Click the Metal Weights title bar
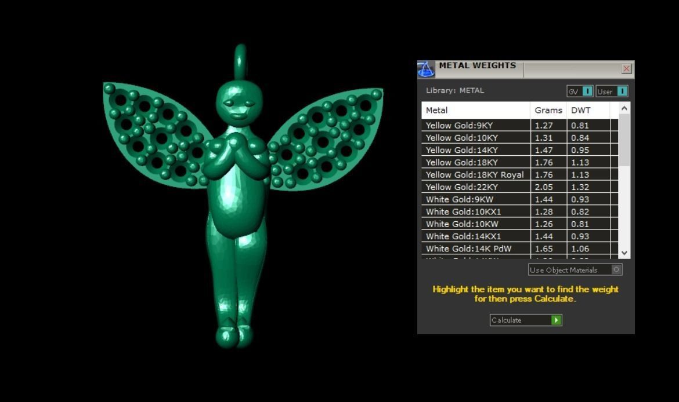This screenshot has width=679, height=402. (526, 69)
